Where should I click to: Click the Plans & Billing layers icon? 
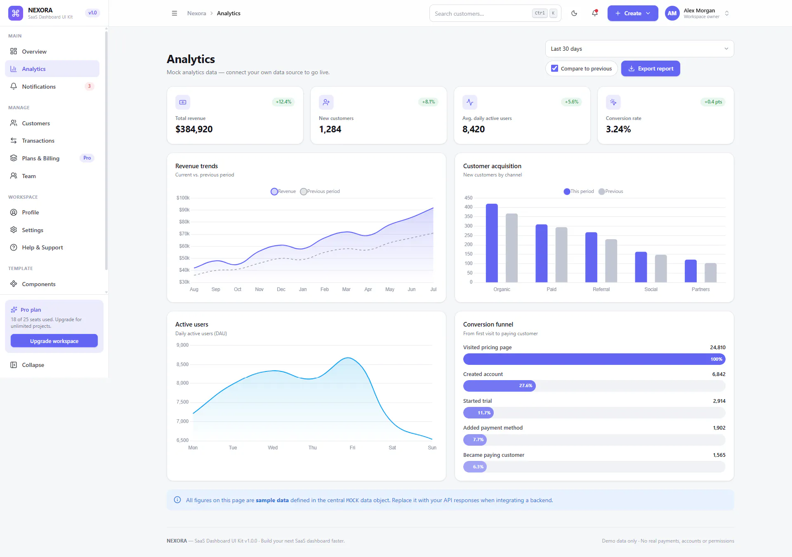pos(14,158)
